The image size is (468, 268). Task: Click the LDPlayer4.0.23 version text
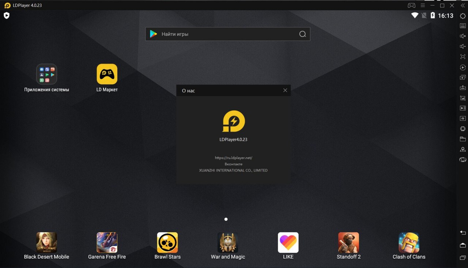point(234,139)
